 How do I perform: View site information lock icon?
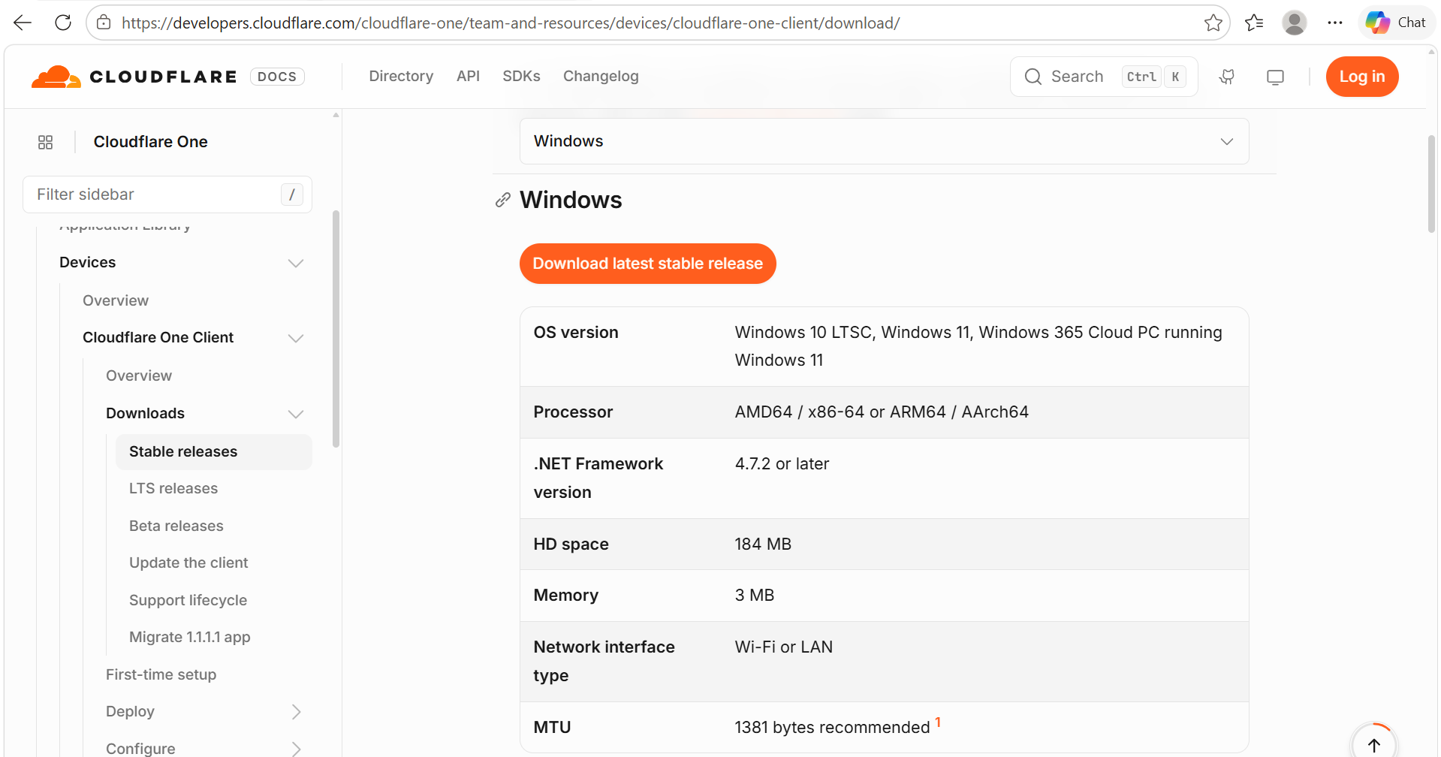point(104,23)
